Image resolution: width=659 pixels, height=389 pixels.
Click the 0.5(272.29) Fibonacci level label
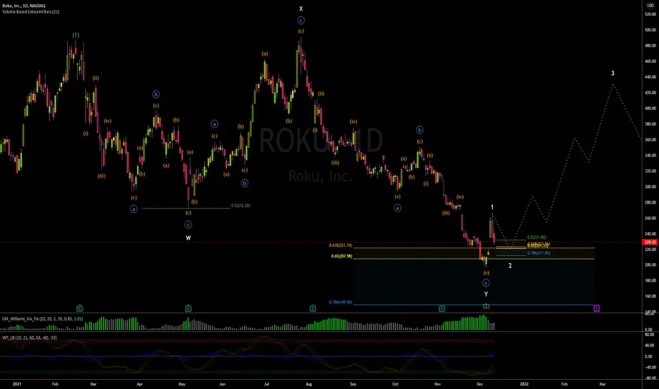(240, 206)
